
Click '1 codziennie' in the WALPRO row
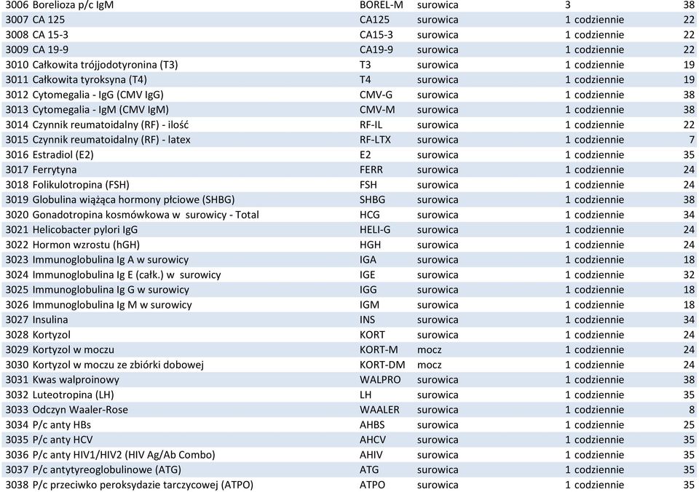[x=595, y=380]
